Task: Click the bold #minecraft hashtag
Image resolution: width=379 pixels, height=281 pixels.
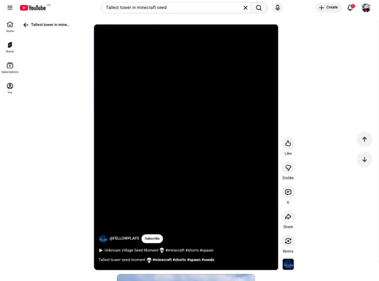Action: tap(162, 260)
